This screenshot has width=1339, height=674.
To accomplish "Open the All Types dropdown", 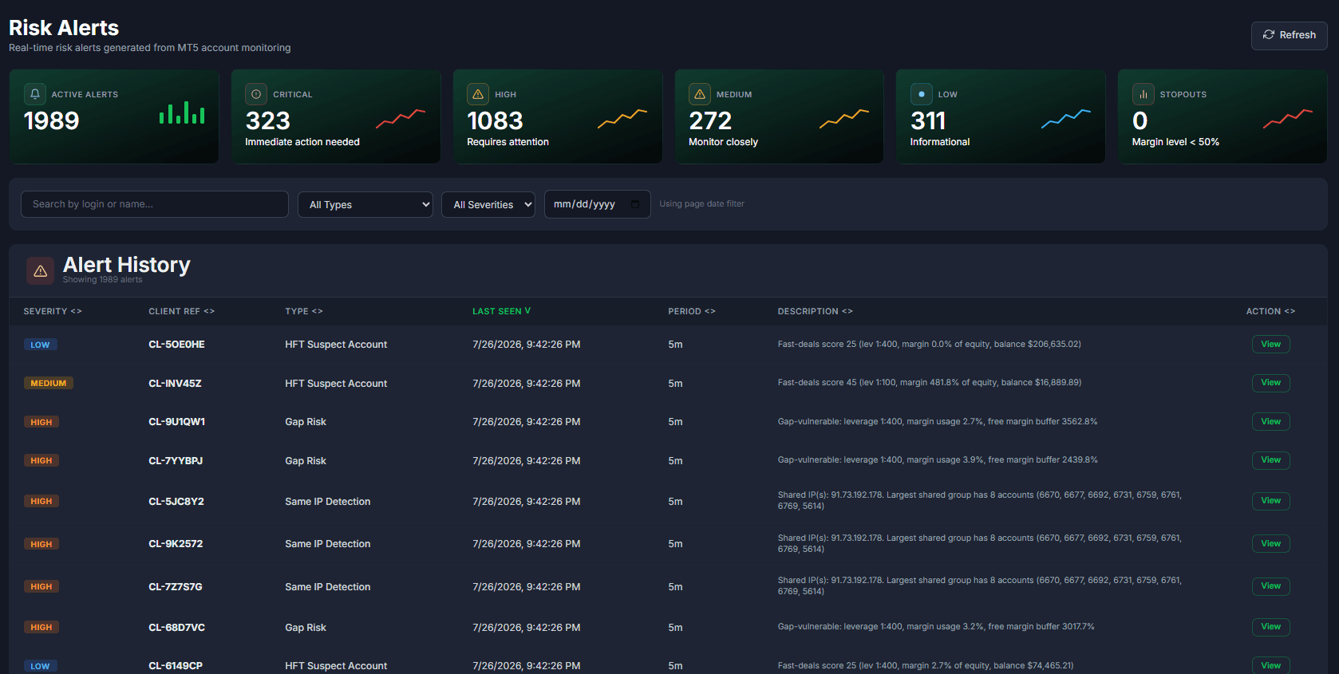I will coord(365,204).
